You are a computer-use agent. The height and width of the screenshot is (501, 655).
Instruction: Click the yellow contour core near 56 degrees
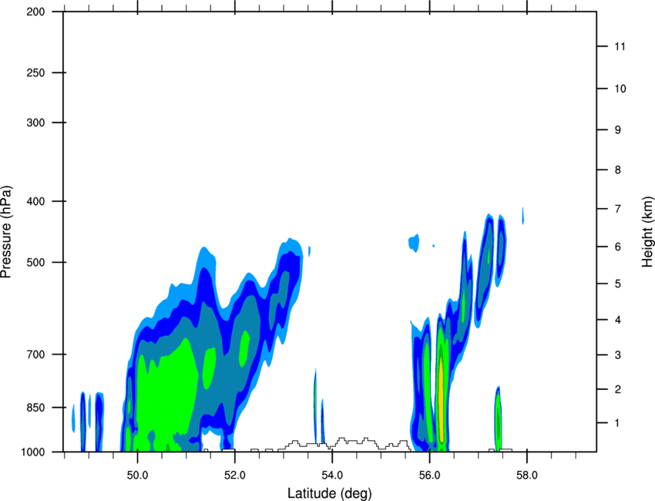coord(441,400)
